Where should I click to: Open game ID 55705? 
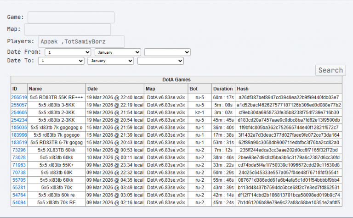tap(19, 180)
